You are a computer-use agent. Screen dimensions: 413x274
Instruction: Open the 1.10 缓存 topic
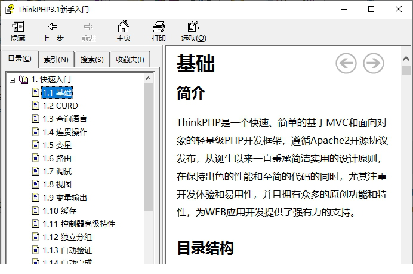coord(60,211)
